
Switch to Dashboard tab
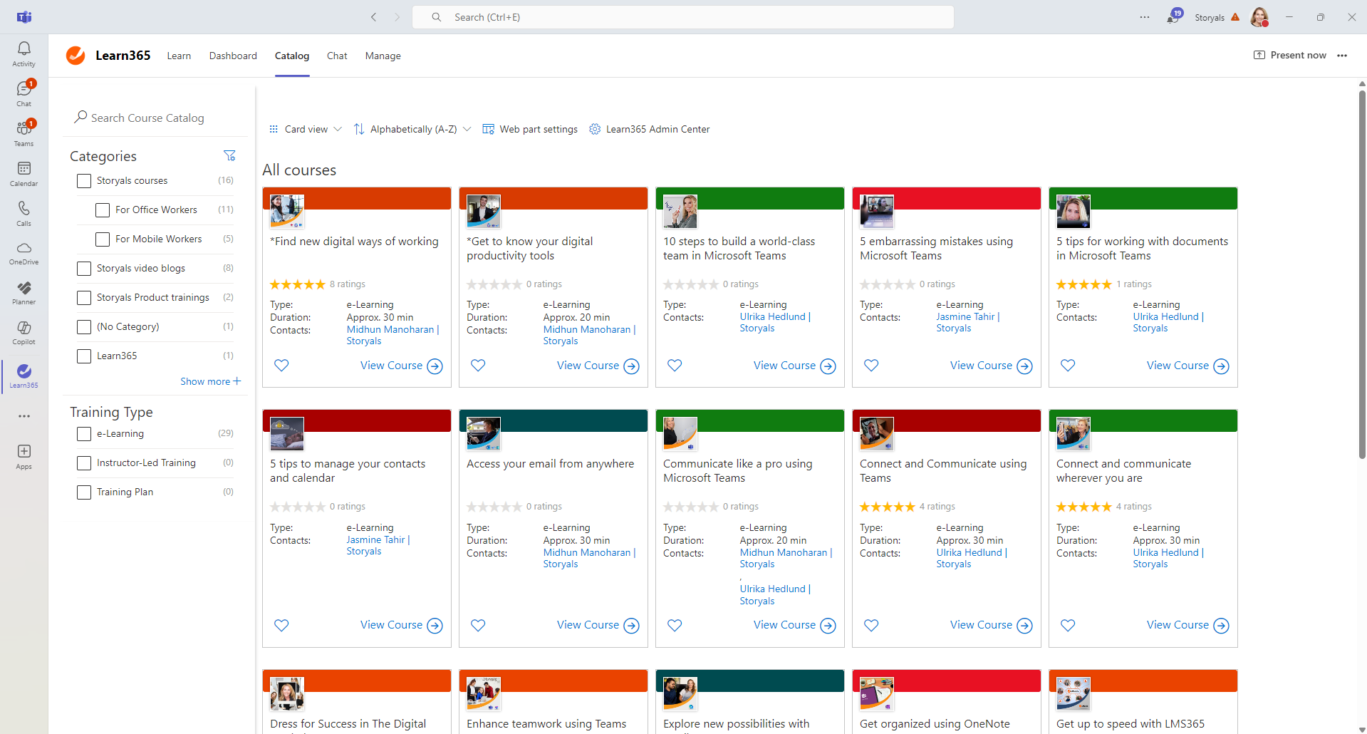coord(233,56)
